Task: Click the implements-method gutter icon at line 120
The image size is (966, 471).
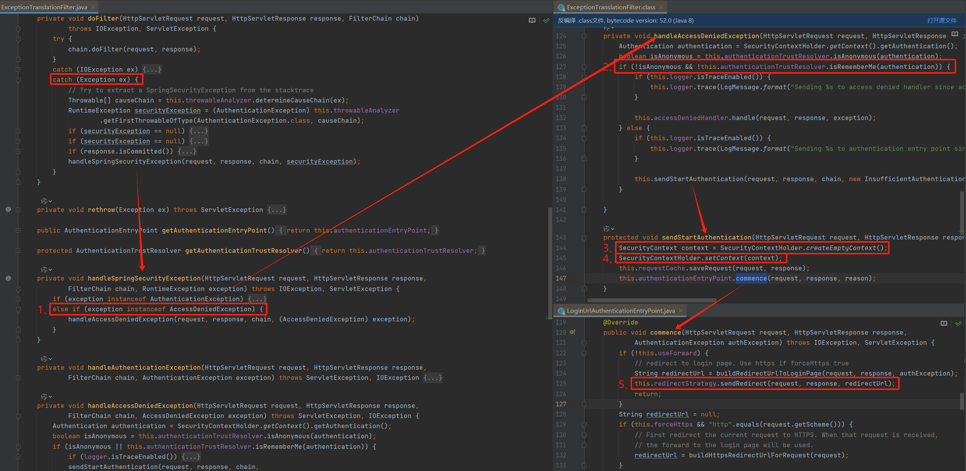Action: pos(573,332)
